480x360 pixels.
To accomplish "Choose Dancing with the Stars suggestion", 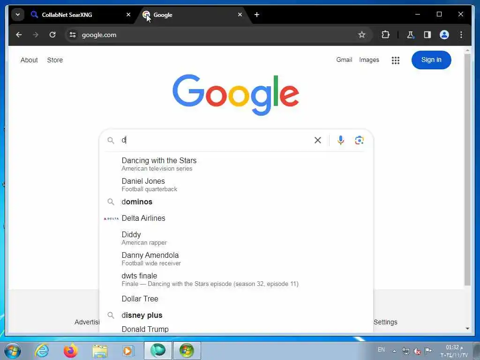I will [x=236, y=164].
